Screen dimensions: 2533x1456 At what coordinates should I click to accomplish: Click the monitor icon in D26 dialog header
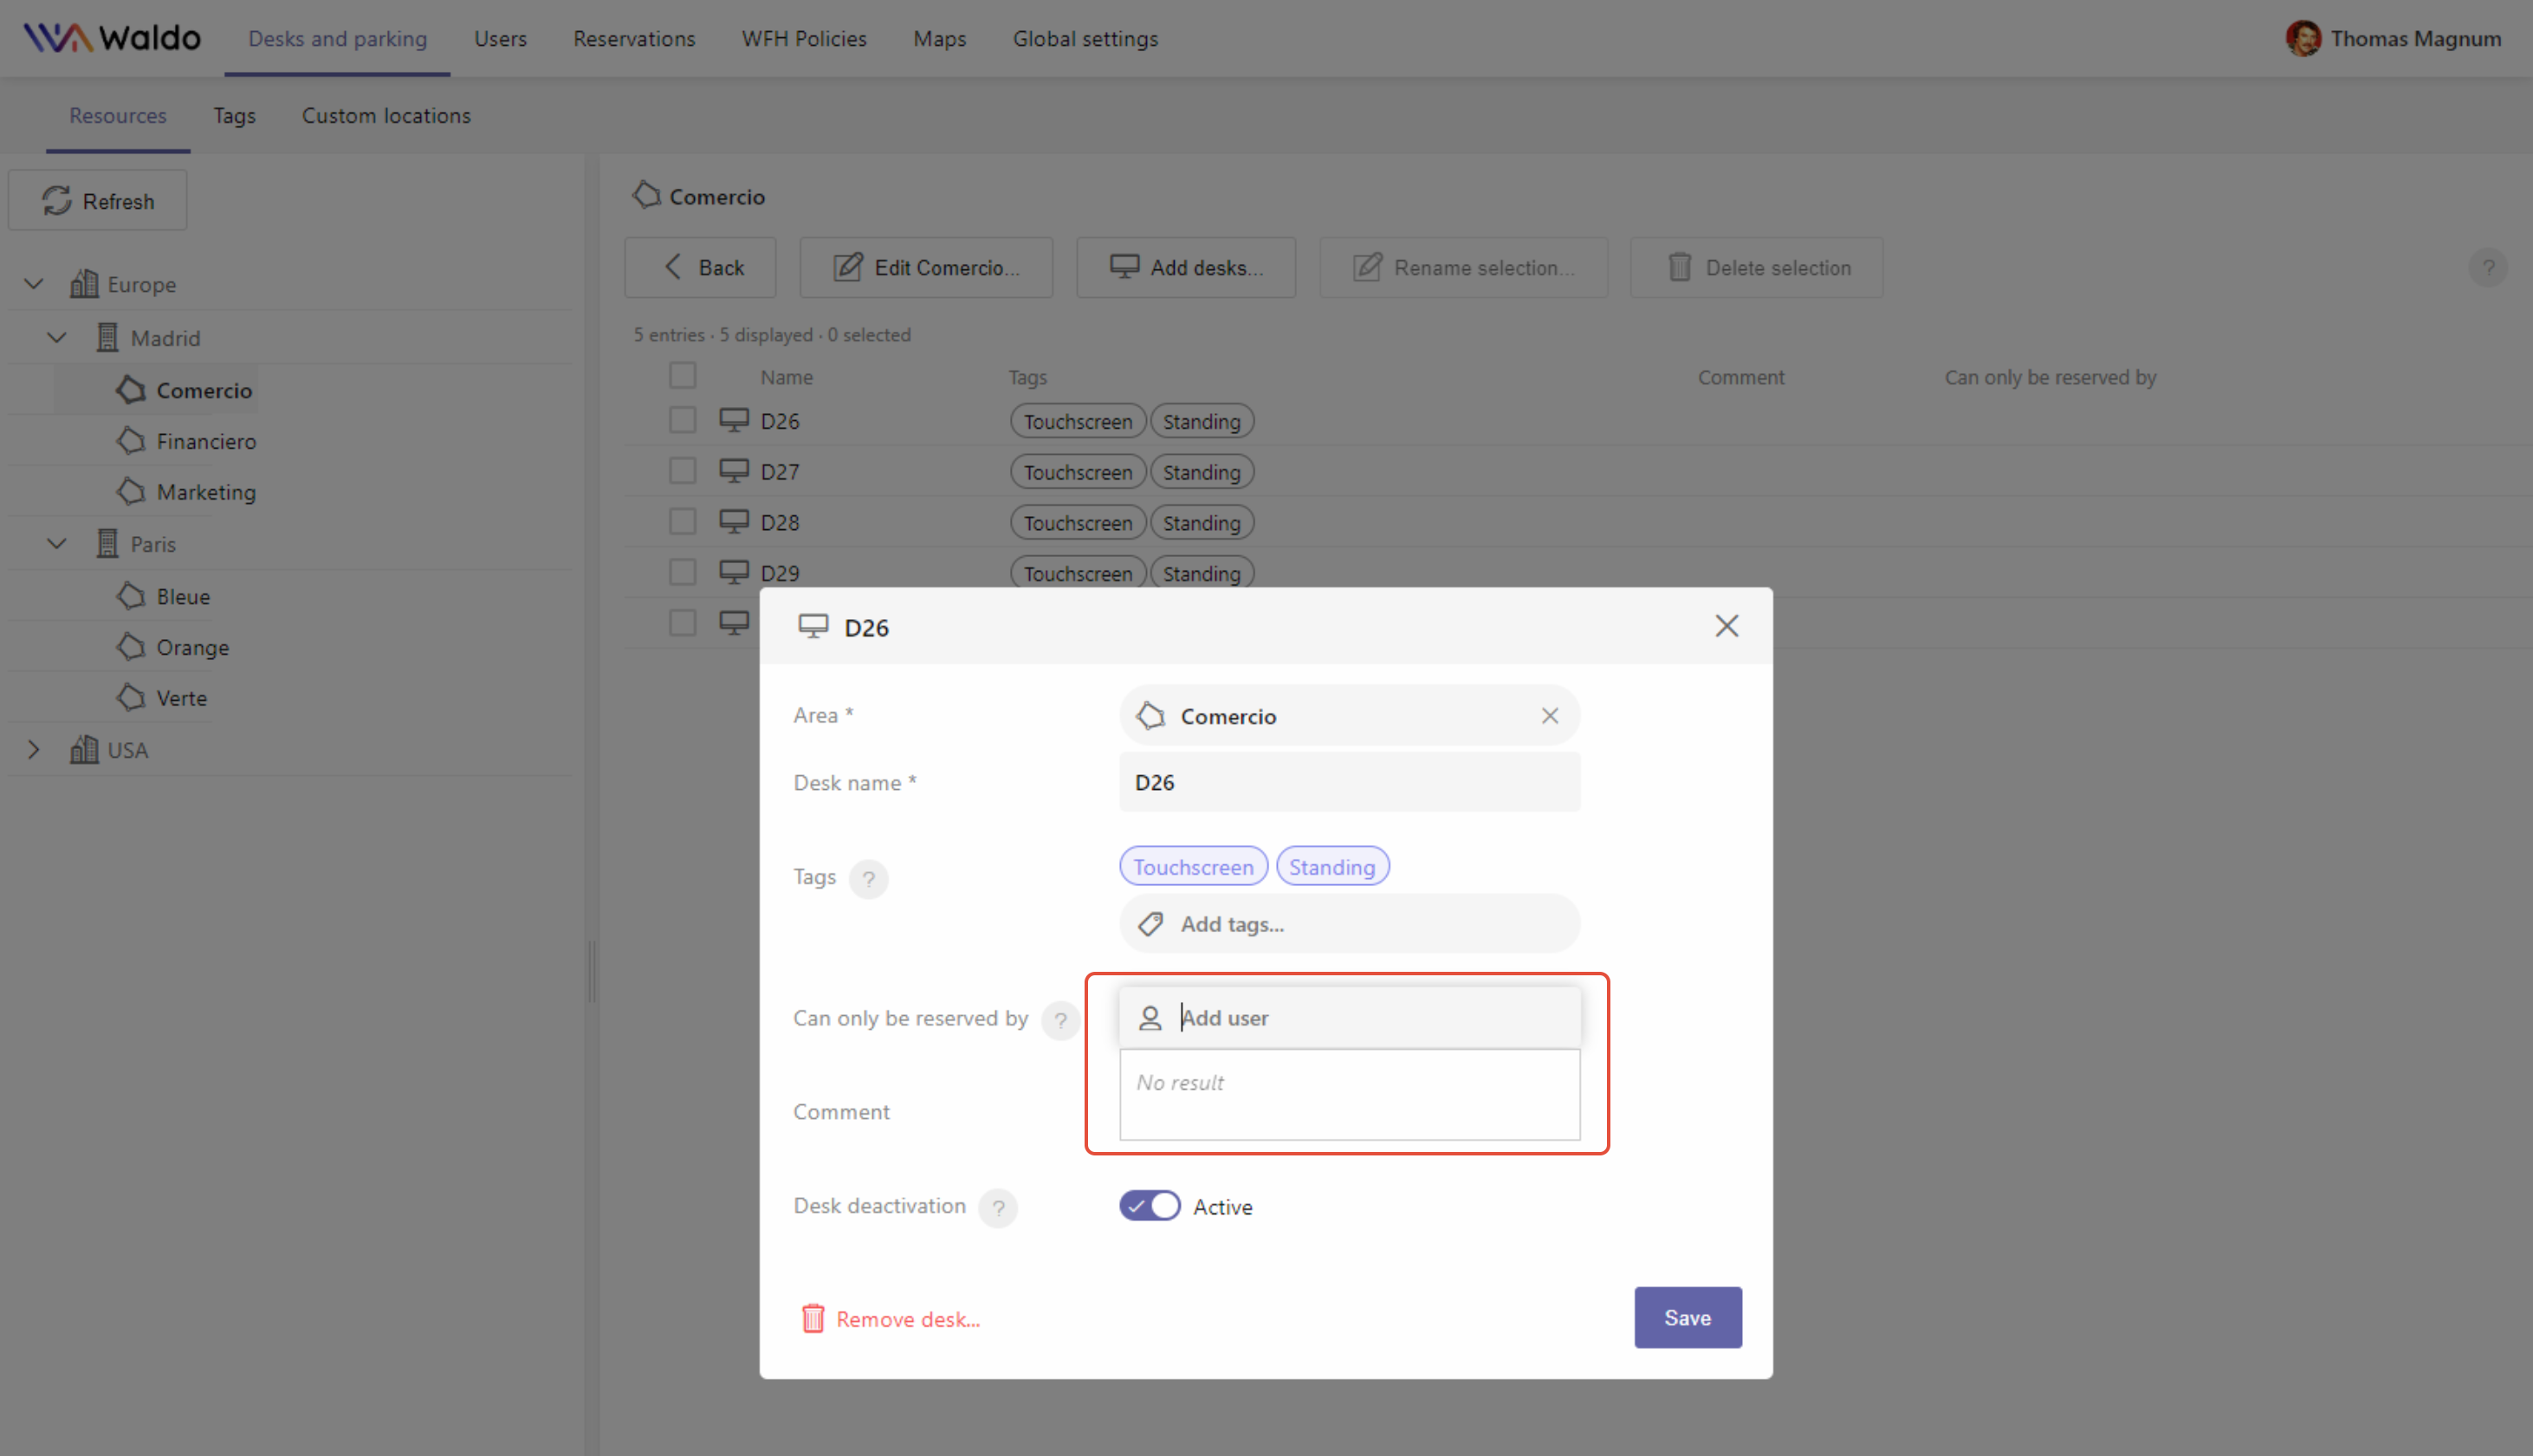click(813, 627)
